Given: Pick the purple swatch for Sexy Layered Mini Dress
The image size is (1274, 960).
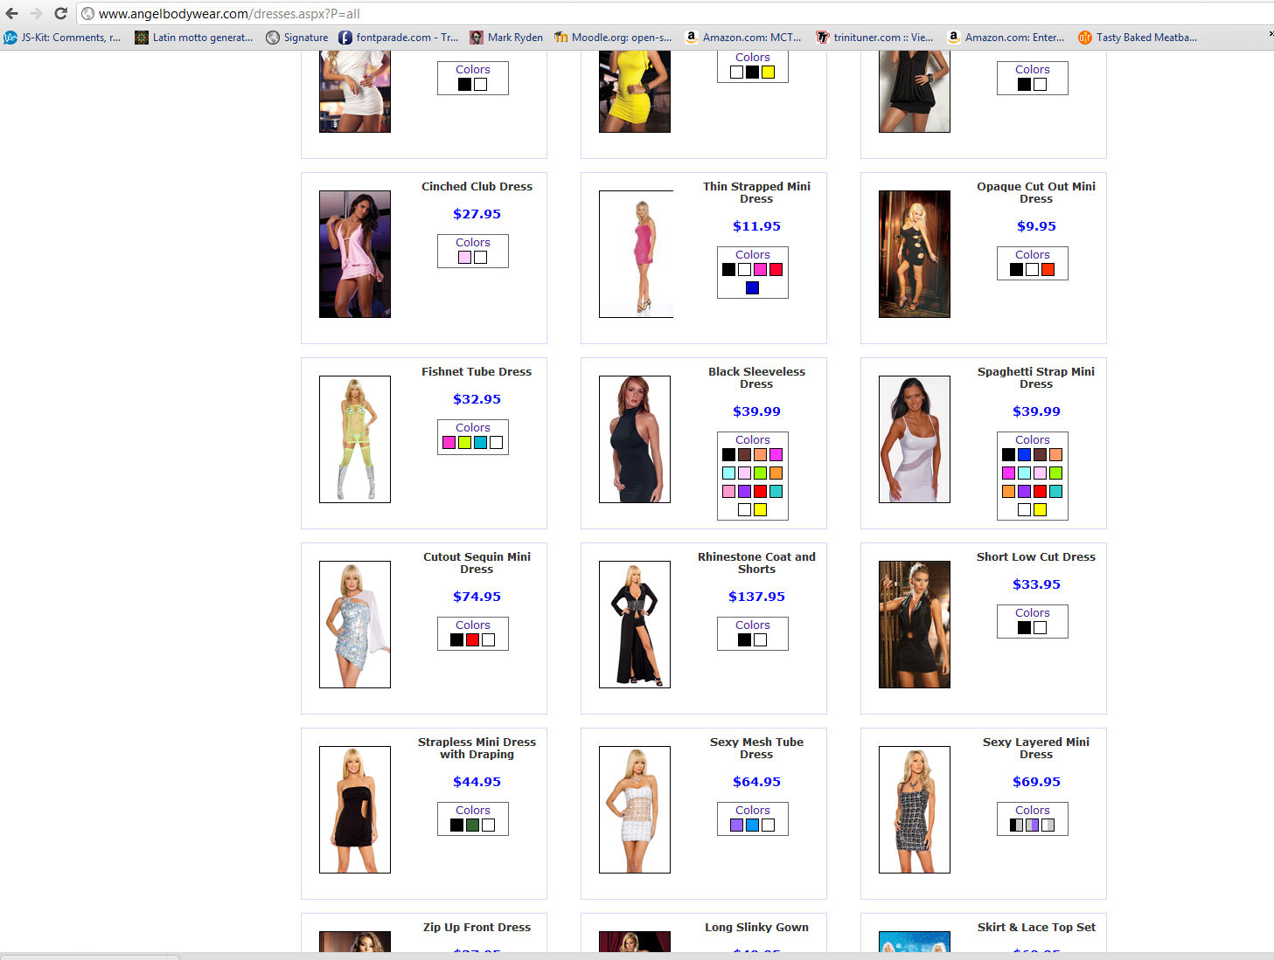Looking at the screenshot, I should [x=1033, y=825].
